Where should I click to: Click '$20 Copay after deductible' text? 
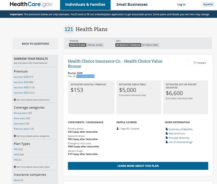click(83, 132)
